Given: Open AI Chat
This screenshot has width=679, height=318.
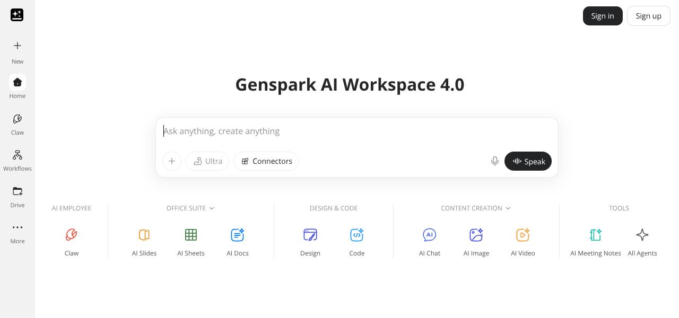Looking at the screenshot, I should pos(430,241).
